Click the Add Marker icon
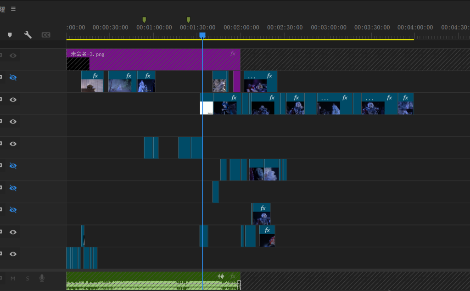This screenshot has width=470, height=291. tap(10, 35)
